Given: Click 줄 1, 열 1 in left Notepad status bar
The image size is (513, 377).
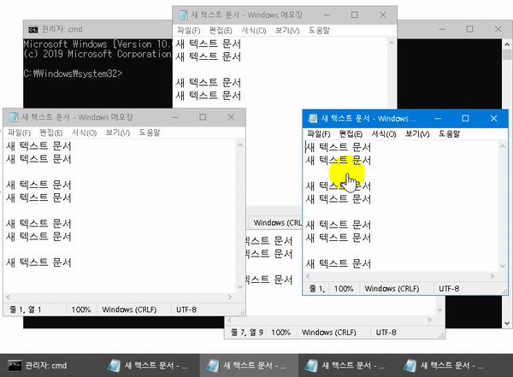Looking at the screenshot, I should point(26,309).
